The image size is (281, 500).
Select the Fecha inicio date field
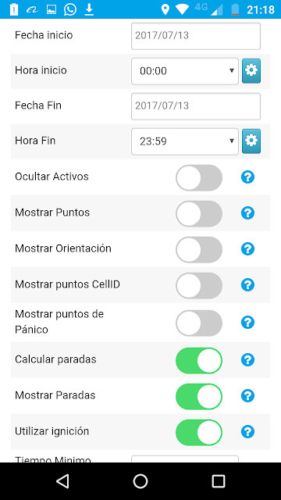click(x=196, y=36)
